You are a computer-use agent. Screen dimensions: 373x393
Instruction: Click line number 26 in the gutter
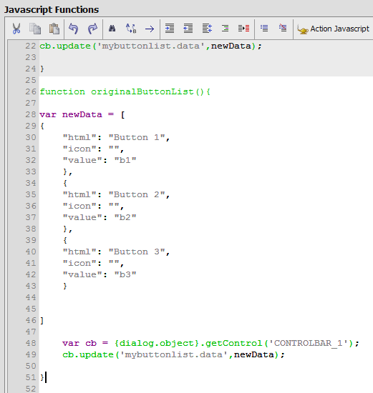pos(31,91)
